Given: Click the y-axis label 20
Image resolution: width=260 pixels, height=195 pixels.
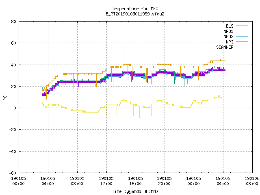Looking at the screenshot, I should (x=13, y=87).
